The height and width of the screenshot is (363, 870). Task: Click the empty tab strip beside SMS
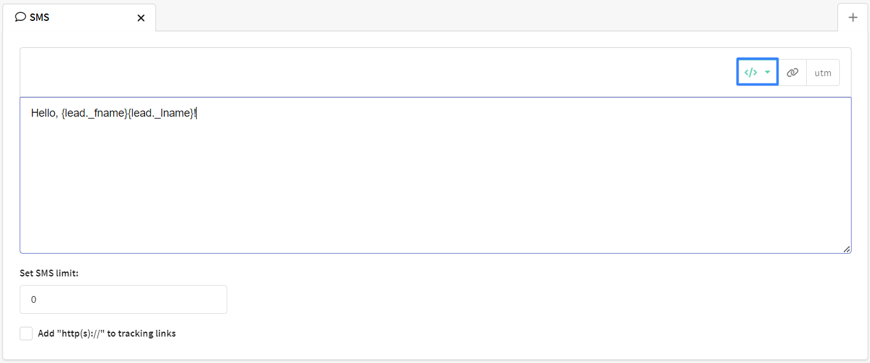pyautogui.click(x=496, y=17)
